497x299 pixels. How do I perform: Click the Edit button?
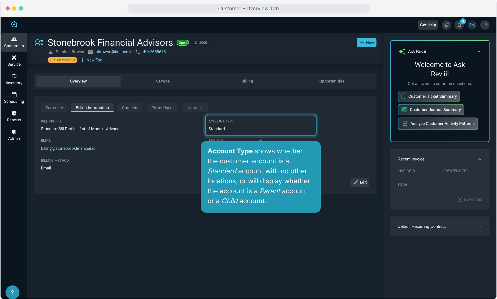point(360,182)
